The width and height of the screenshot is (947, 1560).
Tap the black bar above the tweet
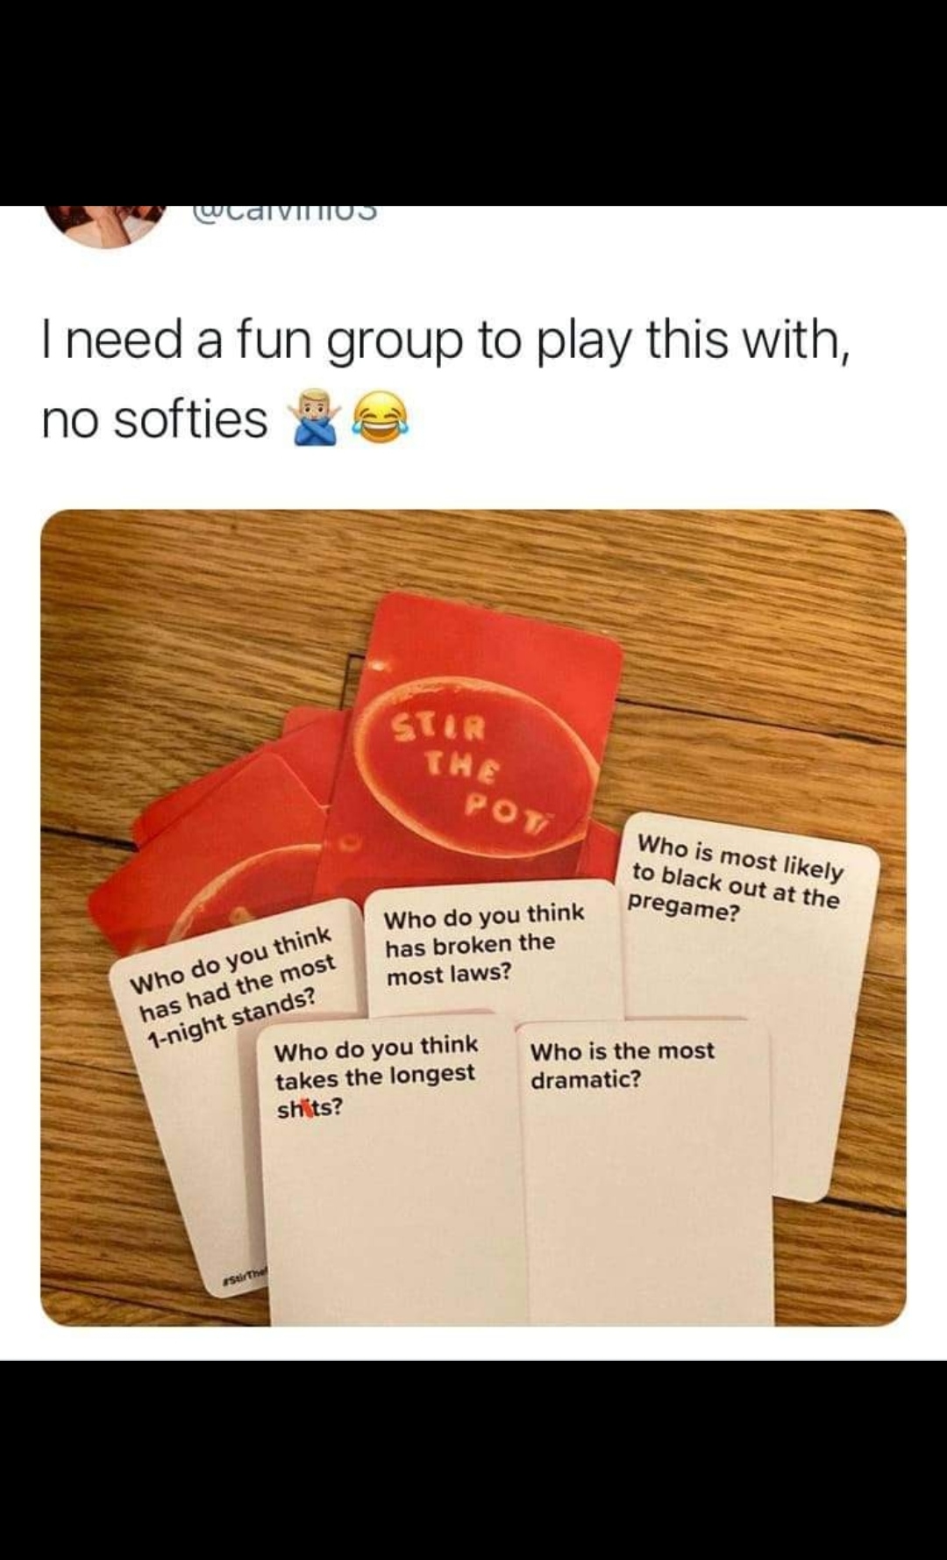(x=473, y=103)
